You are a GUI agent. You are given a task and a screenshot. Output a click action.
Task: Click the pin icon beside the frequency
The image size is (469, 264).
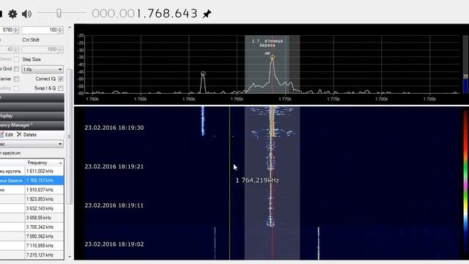[x=207, y=14]
